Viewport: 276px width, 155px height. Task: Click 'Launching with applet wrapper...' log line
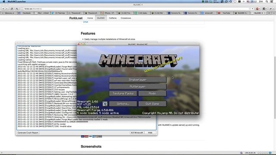pos(33,64)
